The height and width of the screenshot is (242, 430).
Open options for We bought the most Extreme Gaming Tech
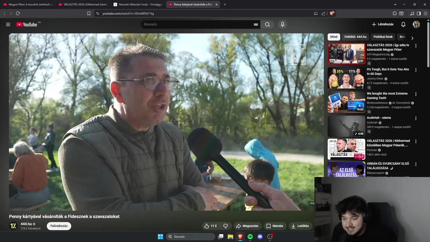tap(416, 94)
